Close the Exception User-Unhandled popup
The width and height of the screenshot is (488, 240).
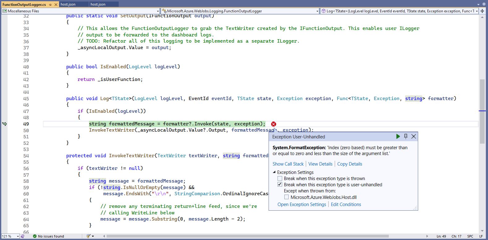[414, 137]
